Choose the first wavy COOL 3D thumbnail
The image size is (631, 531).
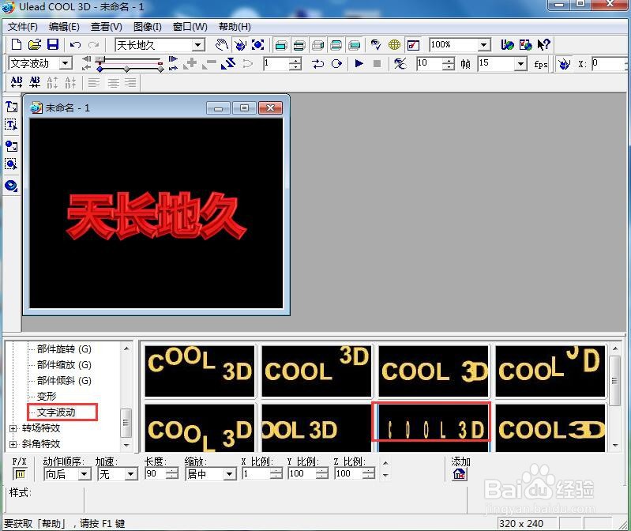200,371
